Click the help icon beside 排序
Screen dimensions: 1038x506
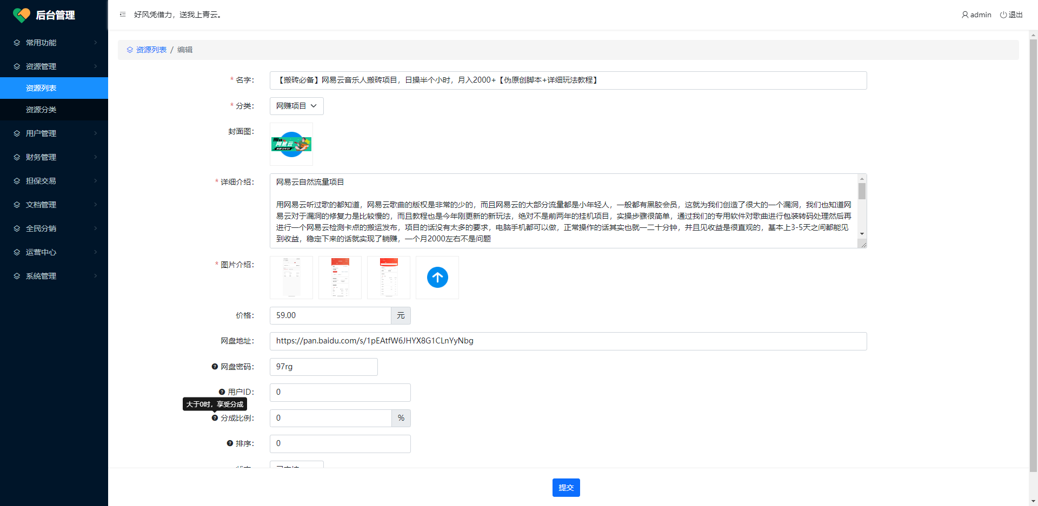pos(230,443)
